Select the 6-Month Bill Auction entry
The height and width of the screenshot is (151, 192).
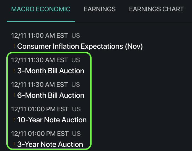click(51, 95)
